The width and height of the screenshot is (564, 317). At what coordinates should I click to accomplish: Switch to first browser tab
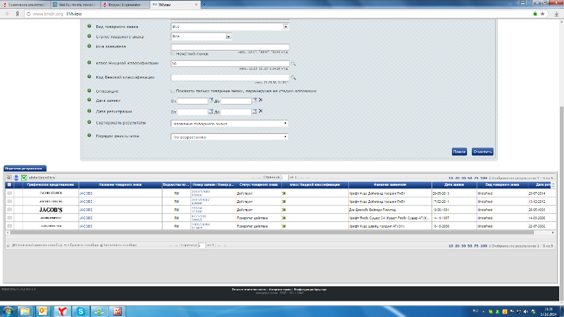(24, 5)
